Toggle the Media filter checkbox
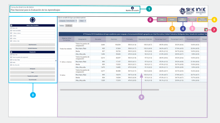Image resolution: width=220 pixels, height=123 pixels. [11, 62]
